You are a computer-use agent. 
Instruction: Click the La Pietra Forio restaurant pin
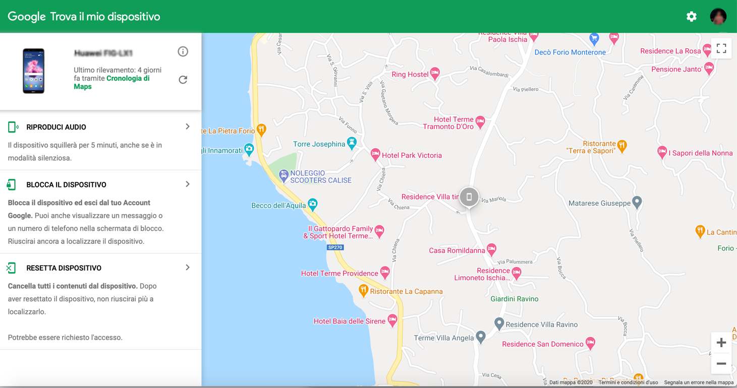tap(261, 130)
